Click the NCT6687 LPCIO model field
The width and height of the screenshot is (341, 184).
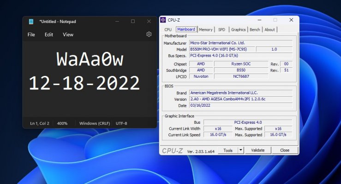[x=241, y=76]
